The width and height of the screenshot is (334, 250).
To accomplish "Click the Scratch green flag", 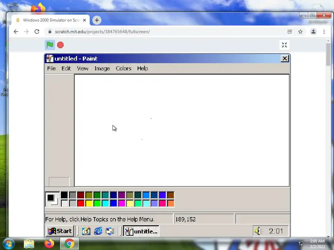I will tap(50, 45).
